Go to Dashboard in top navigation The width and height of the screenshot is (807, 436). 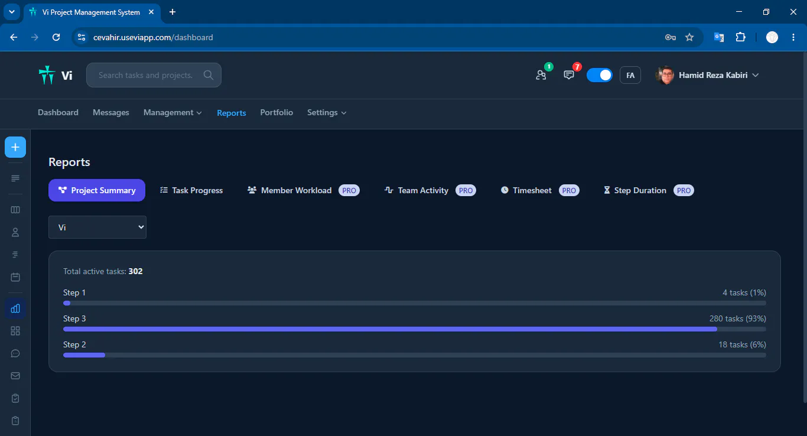point(58,112)
